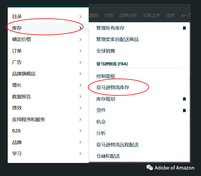This screenshot has height=176, width=201.
Task: Expand the 确定价格 chevron
Action: [x=80, y=39]
